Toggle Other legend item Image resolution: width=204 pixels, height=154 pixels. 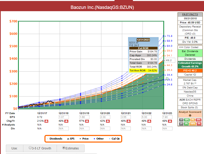click(99, 139)
